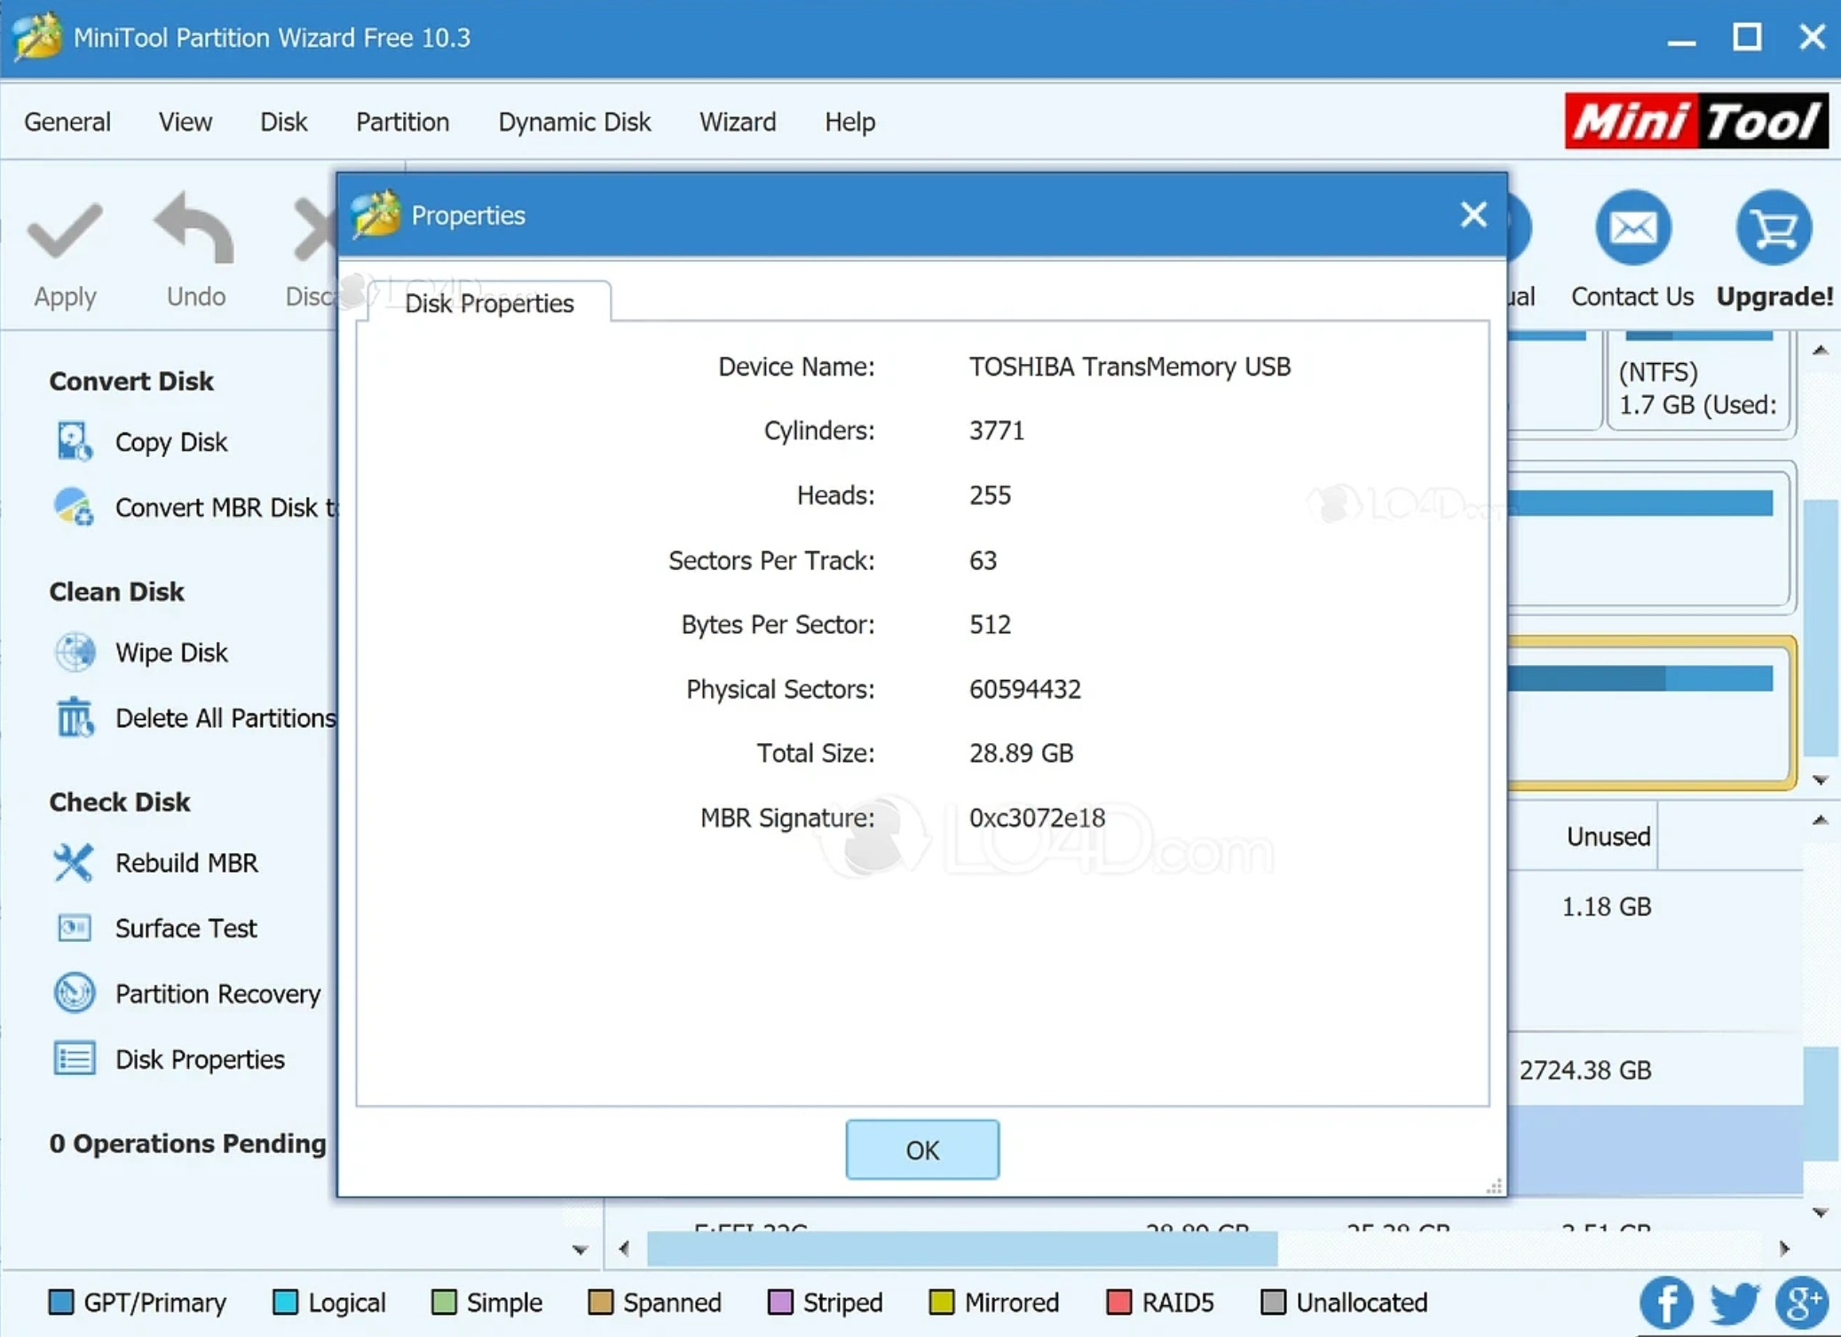Click Physical Sectors value 60594432
This screenshot has width=1841, height=1337.
coord(1024,689)
